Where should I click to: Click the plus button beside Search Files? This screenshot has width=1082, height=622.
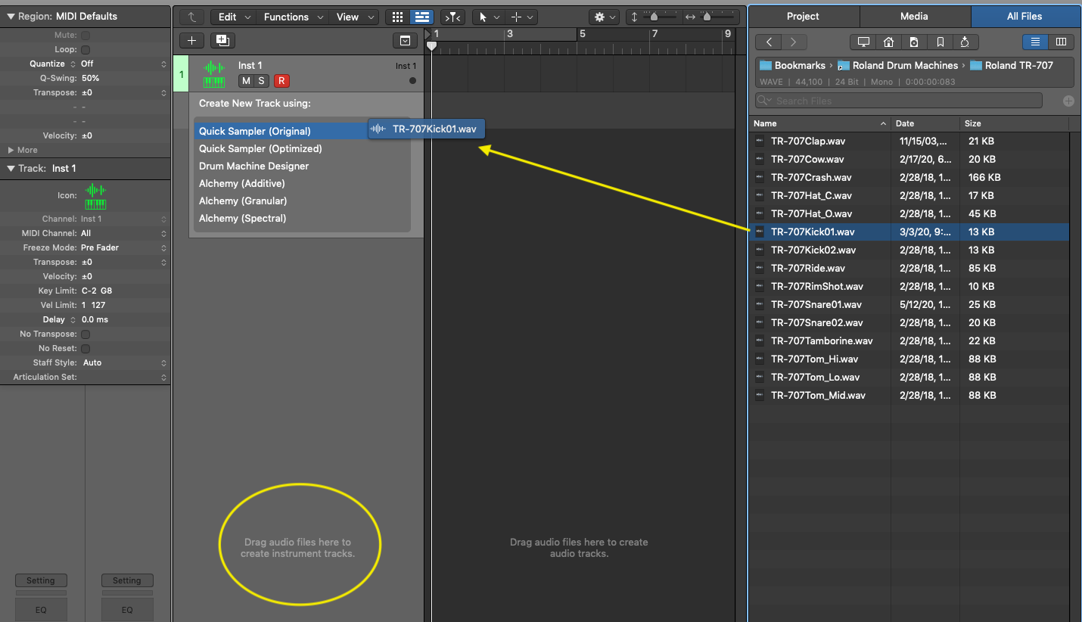click(1068, 101)
